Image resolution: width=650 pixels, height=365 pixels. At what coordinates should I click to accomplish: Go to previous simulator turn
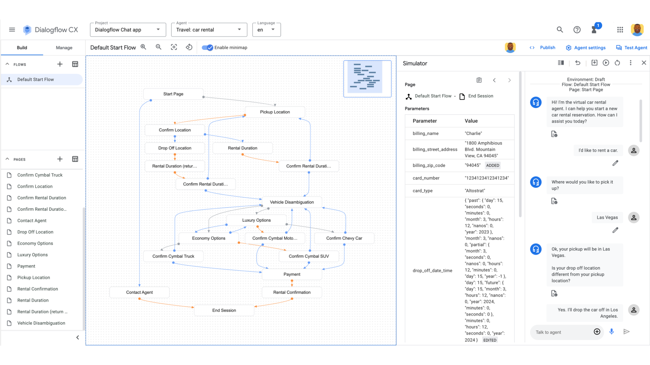(494, 80)
